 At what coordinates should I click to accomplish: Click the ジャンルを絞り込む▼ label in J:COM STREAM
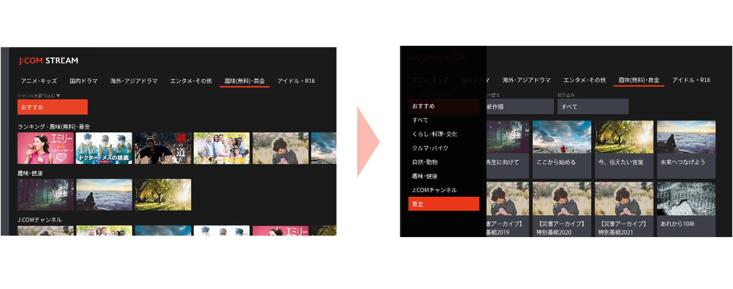click(39, 95)
